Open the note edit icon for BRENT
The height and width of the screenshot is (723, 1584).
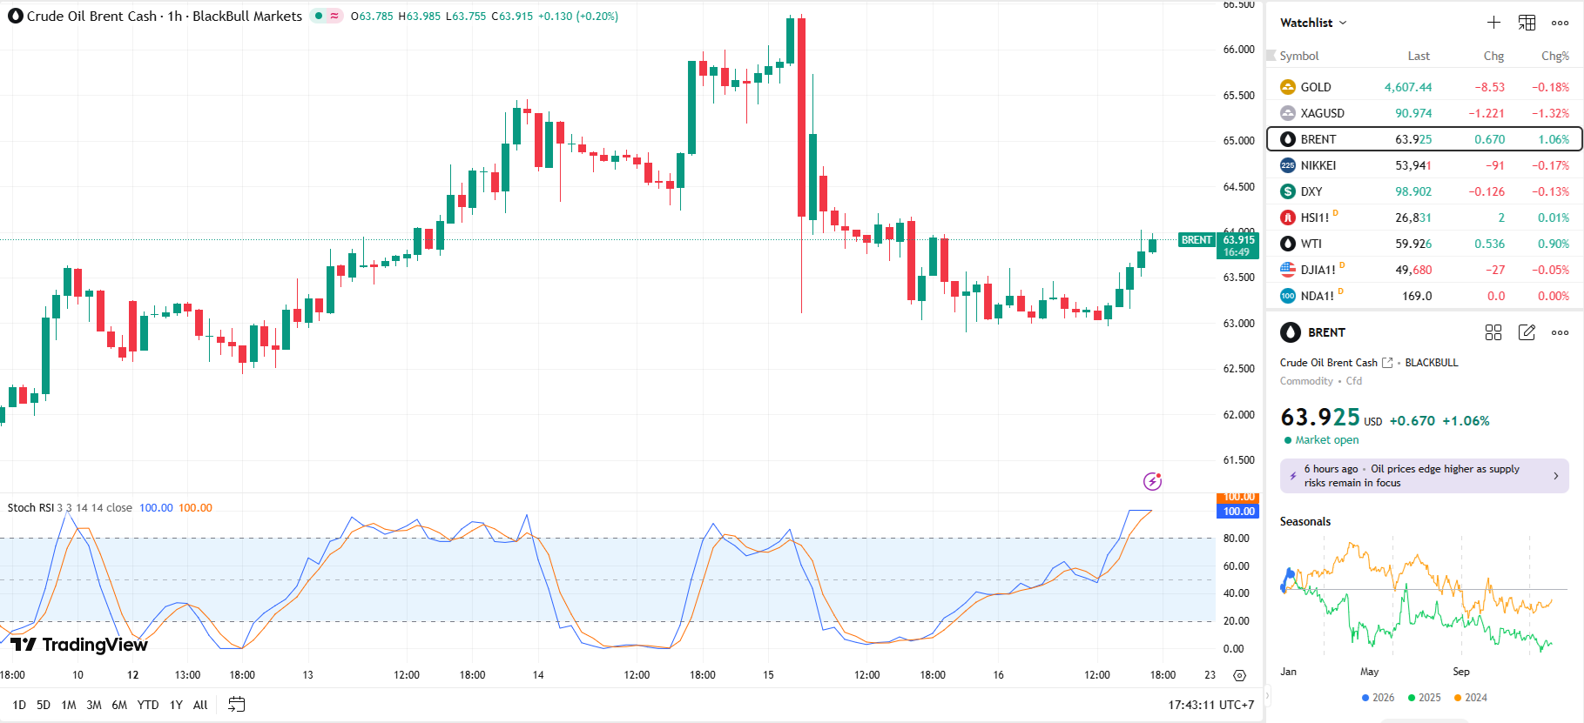[x=1527, y=332]
